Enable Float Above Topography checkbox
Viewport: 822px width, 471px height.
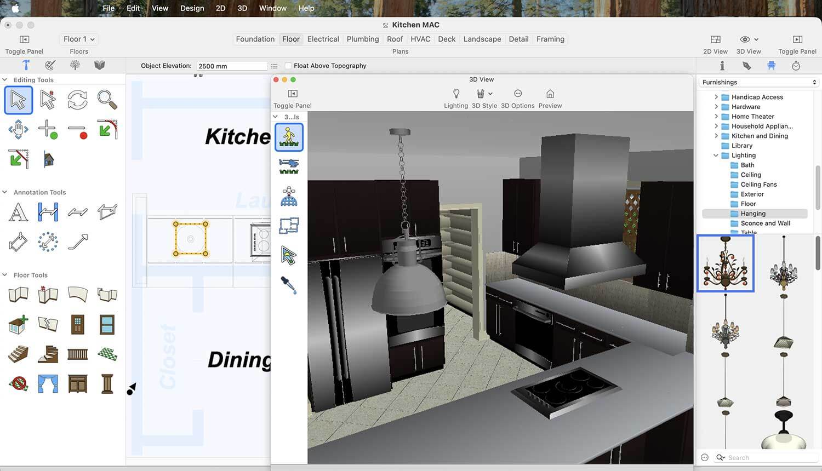point(288,66)
